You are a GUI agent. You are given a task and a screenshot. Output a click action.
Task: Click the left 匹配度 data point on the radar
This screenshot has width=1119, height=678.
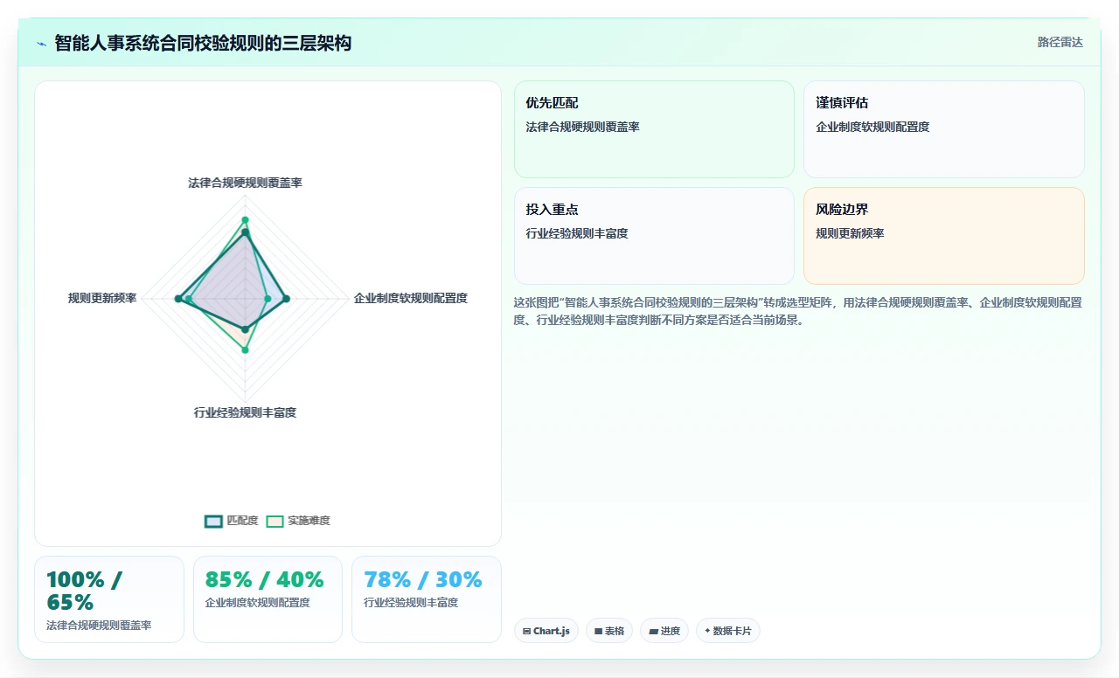[178, 299]
